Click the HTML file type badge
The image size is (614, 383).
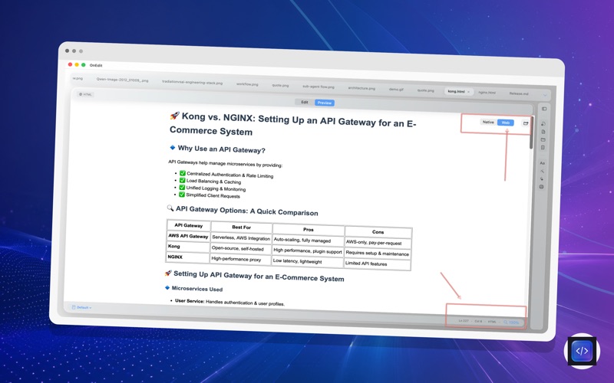coord(85,94)
